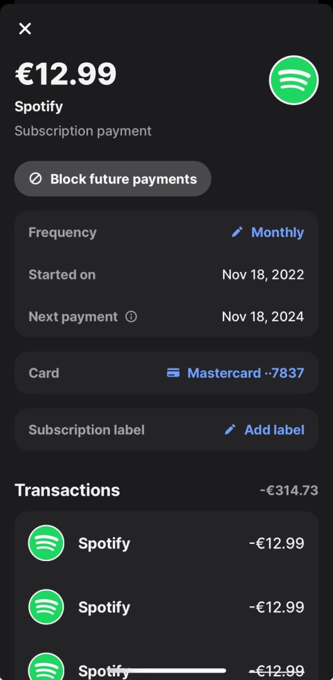The image size is (333, 680).
Task: Tap the card icon beside Mastercard
Action: point(173,373)
